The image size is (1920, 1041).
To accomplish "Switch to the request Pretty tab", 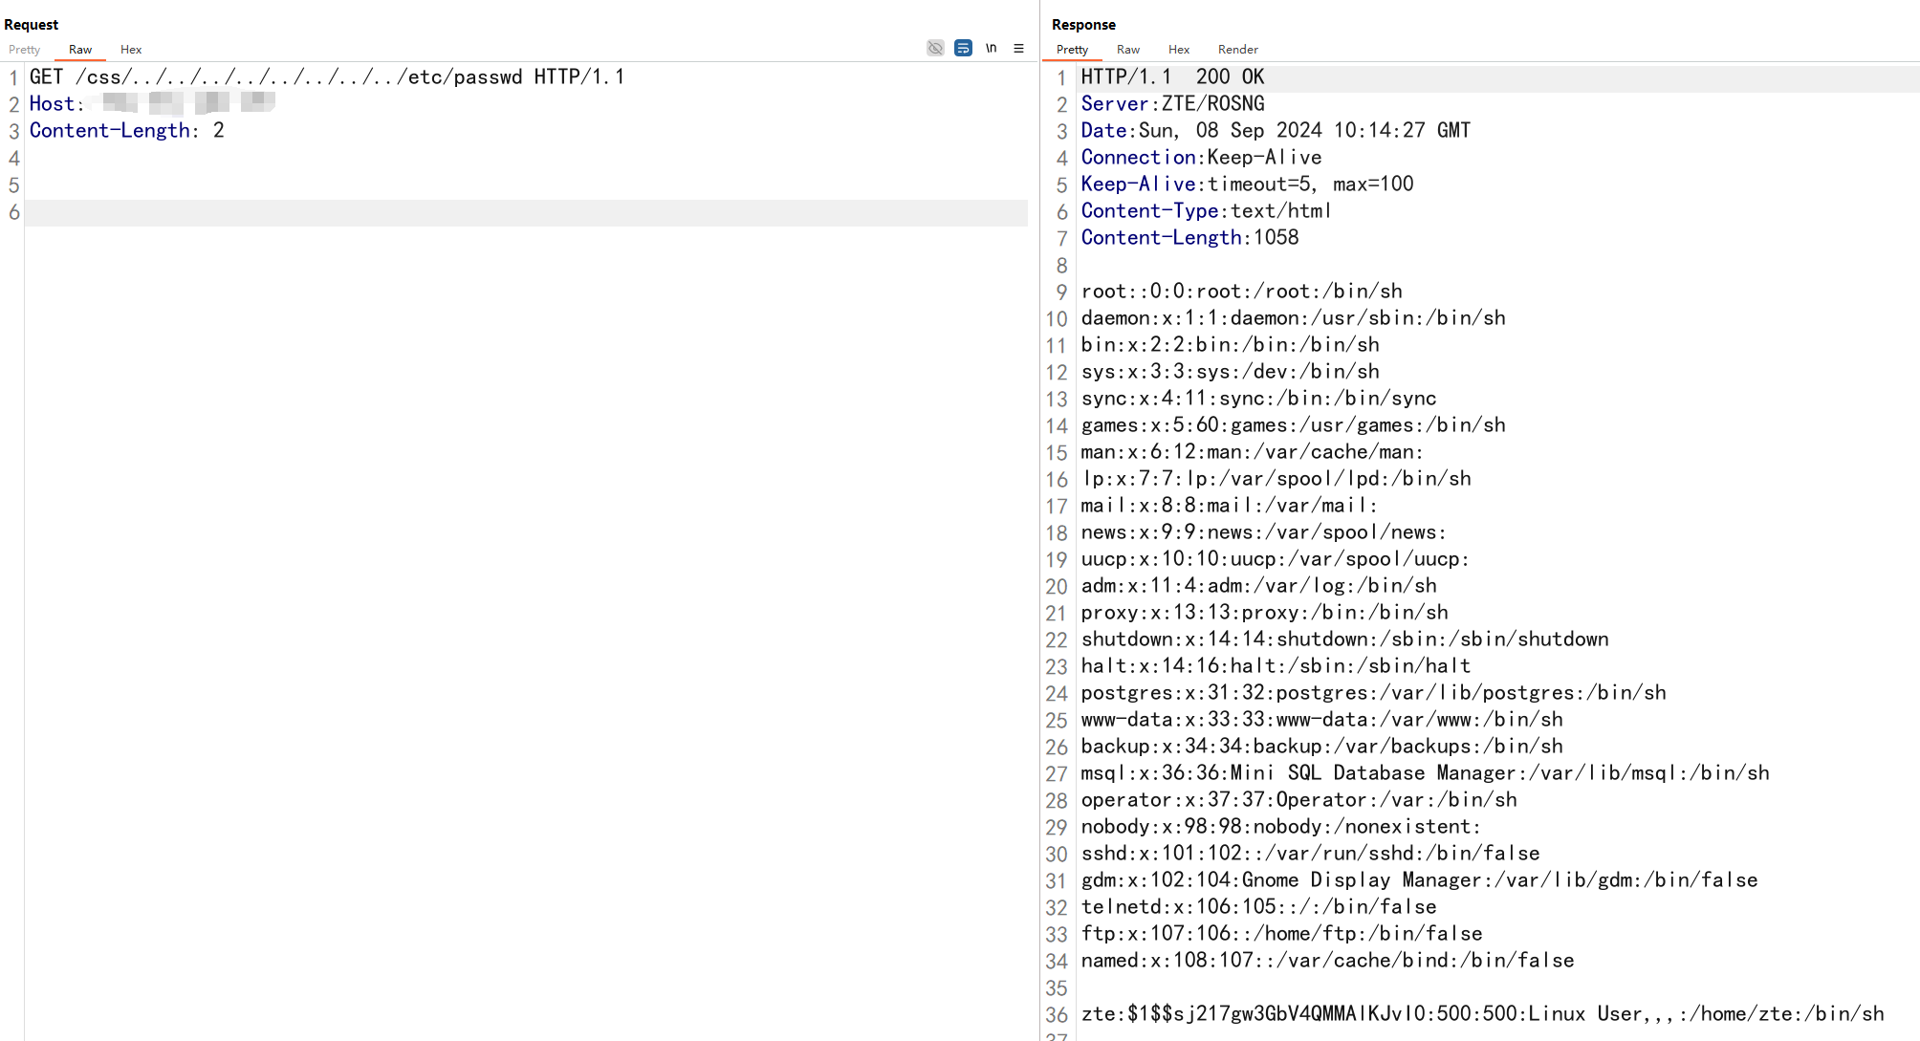I will click(25, 50).
